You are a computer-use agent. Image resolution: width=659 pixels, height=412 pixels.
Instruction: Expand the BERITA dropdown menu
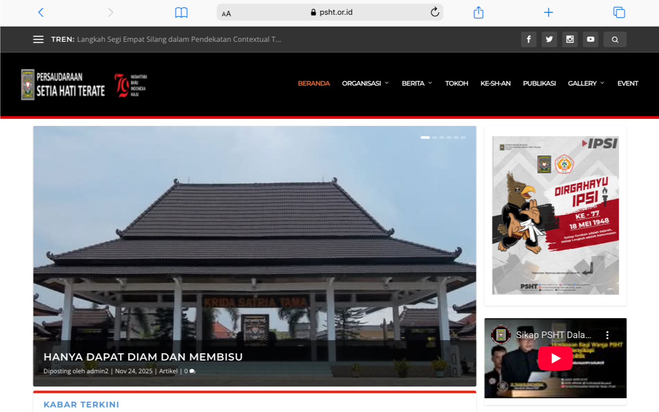pyautogui.click(x=417, y=83)
